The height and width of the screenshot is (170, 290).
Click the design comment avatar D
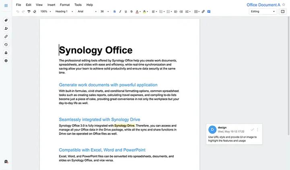pyautogui.click(x=212, y=130)
